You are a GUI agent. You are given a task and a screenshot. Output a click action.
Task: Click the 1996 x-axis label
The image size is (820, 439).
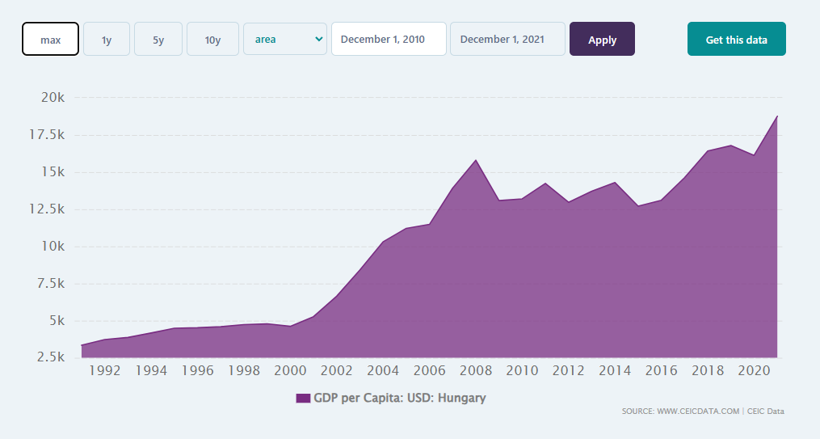(198, 370)
